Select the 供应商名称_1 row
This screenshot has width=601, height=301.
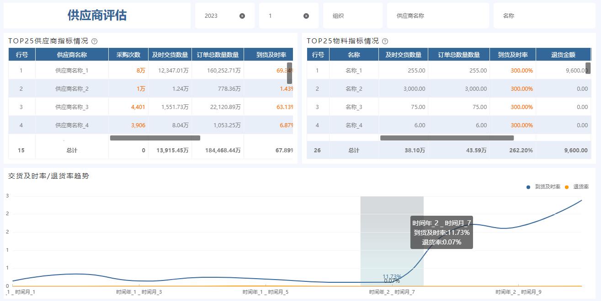tap(72, 71)
